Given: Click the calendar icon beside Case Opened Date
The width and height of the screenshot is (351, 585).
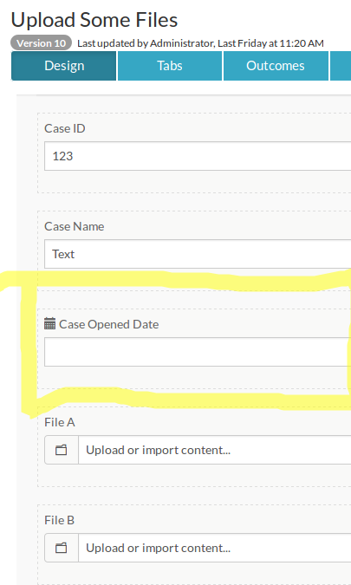Looking at the screenshot, I should tap(49, 323).
